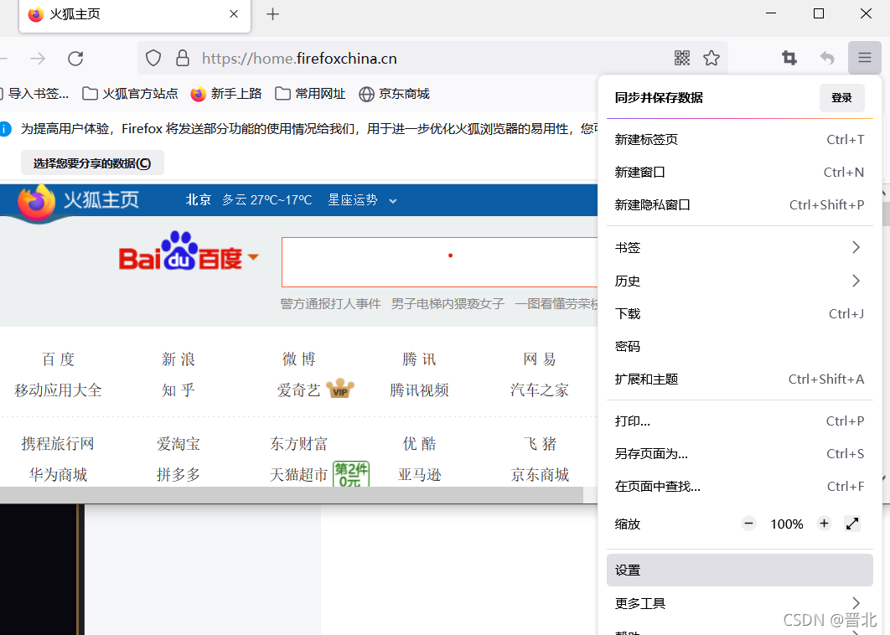Select 打印... menu item

(x=740, y=421)
